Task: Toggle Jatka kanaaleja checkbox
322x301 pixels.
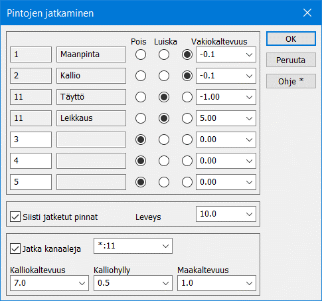Action: click(15, 249)
